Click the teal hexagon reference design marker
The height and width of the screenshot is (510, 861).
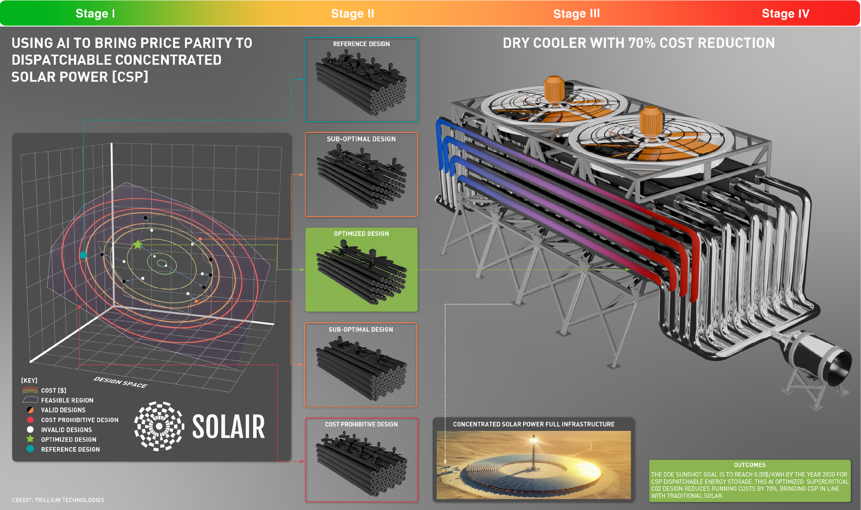point(83,255)
